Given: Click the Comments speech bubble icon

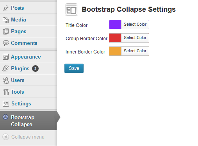Looking at the screenshot, I should tap(5, 43).
